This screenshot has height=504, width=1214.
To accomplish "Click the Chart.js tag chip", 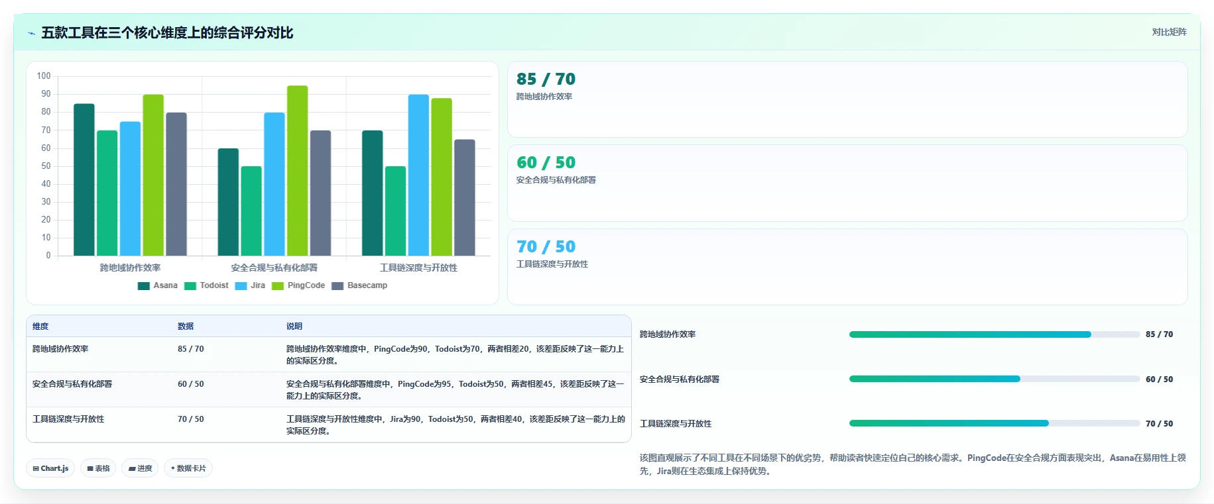I will click(50, 468).
